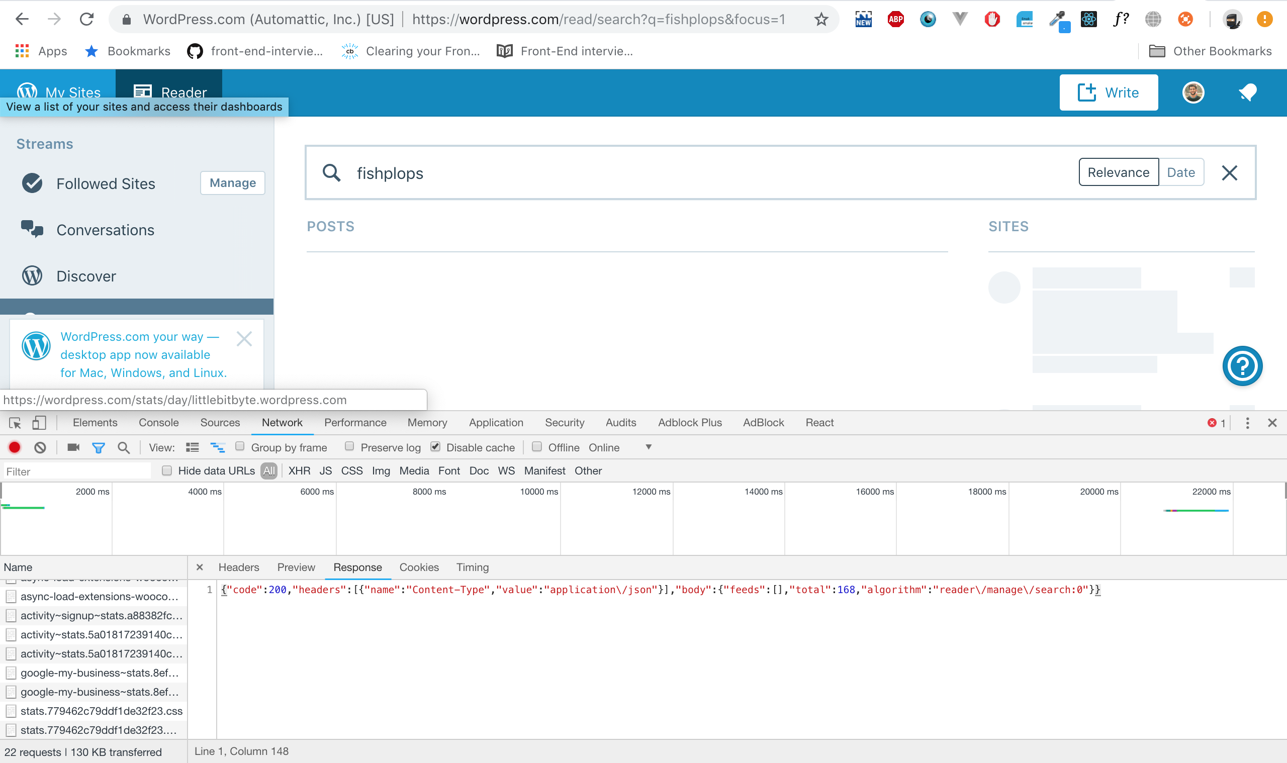Toggle the network filter funnel icon

pyautogui.click(x=98, y=448)
